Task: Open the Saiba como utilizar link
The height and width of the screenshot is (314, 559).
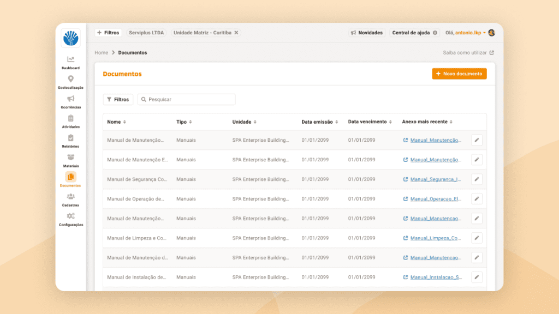Action: 468,53
